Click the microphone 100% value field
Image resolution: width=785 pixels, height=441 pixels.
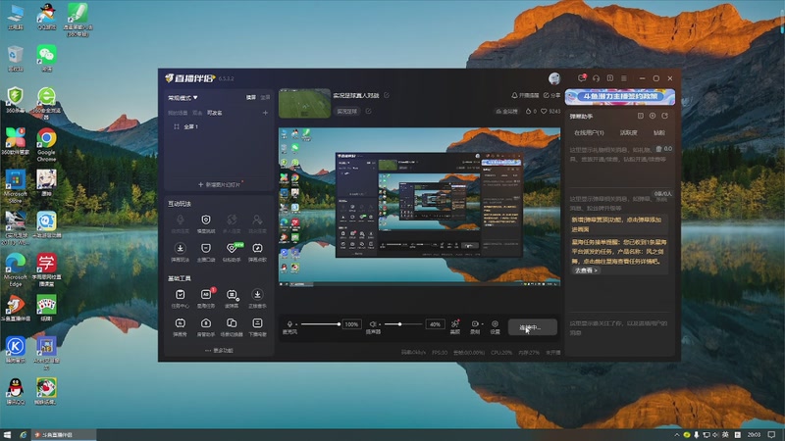351,324
